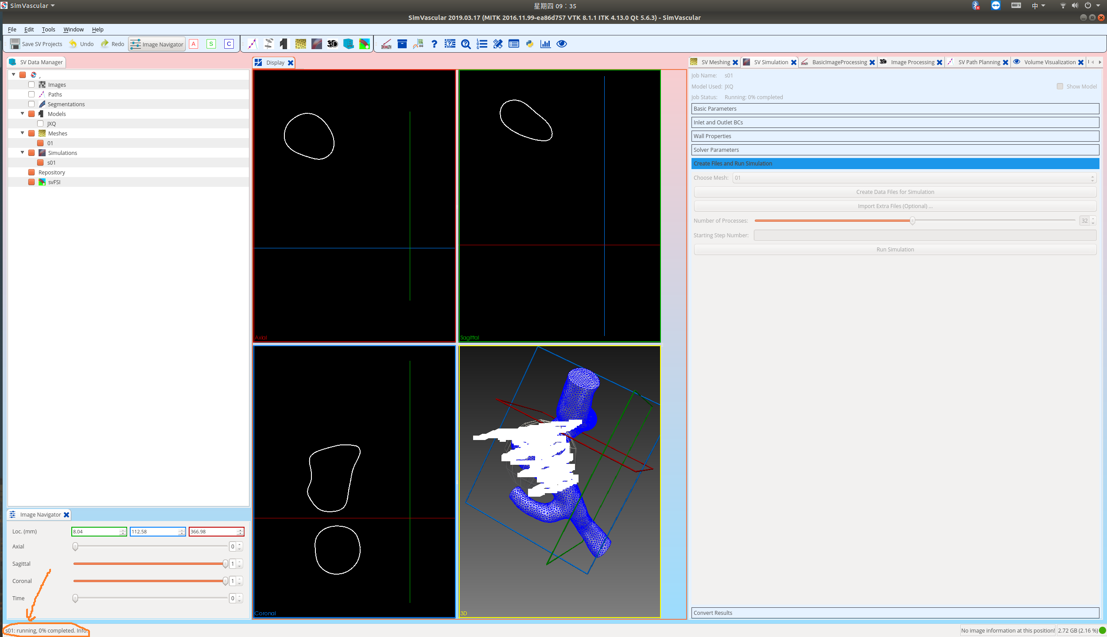Toggle visibility checkbox of Segmentations node
This screenshot has width=1107, height=637.
pos(31,104)
